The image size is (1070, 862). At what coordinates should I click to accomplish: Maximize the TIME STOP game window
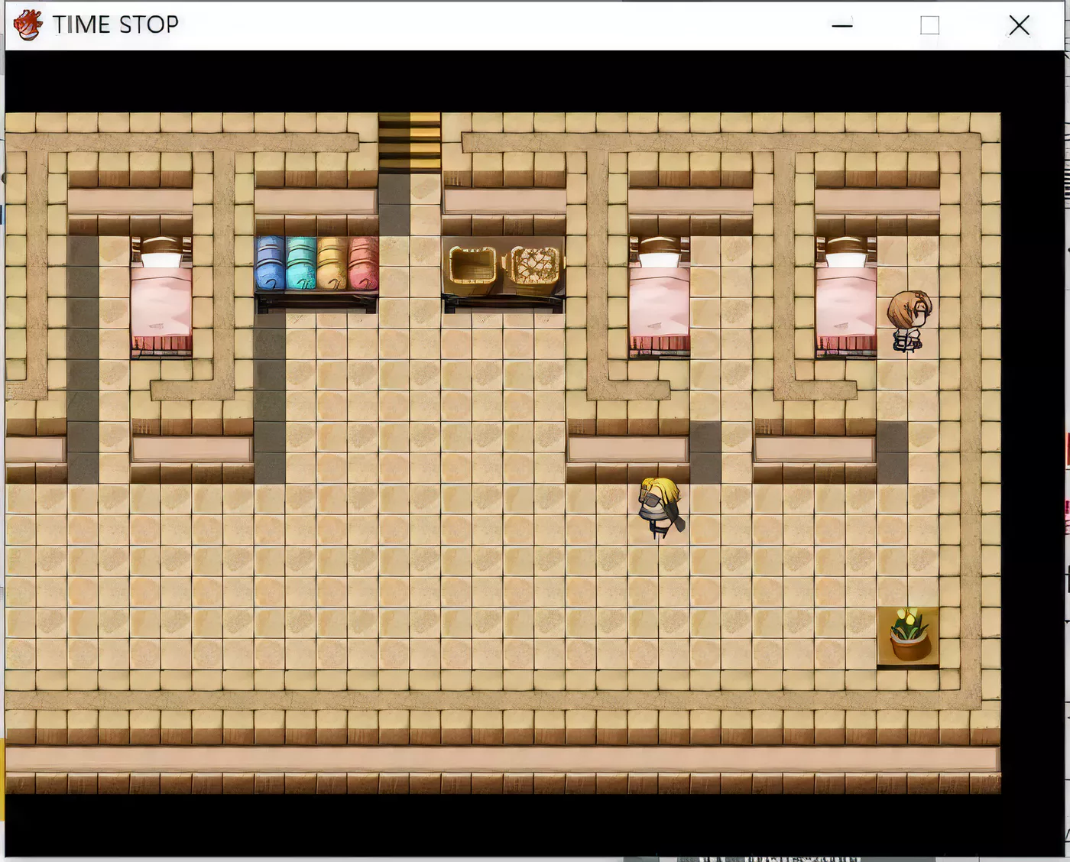pyautogui.click(x=929, y=25)
